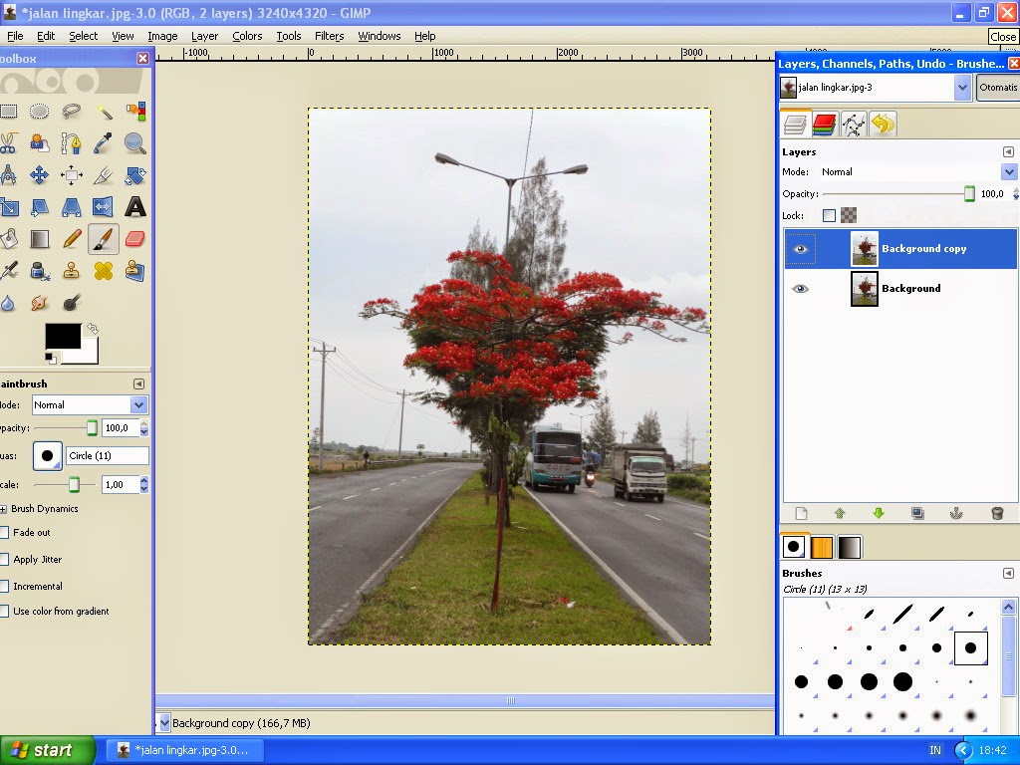Enable the Apply Jitter checkbox
The width and height of the screenshot is (1020, 765).
pyautogui.click(x=5, y=560)
